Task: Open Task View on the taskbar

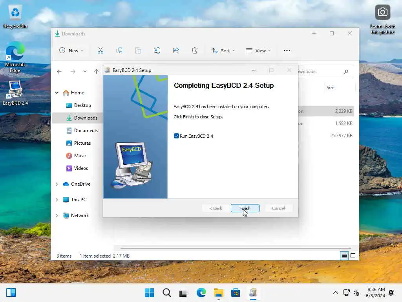Action: pyautogui.click(x=183, y=293)
